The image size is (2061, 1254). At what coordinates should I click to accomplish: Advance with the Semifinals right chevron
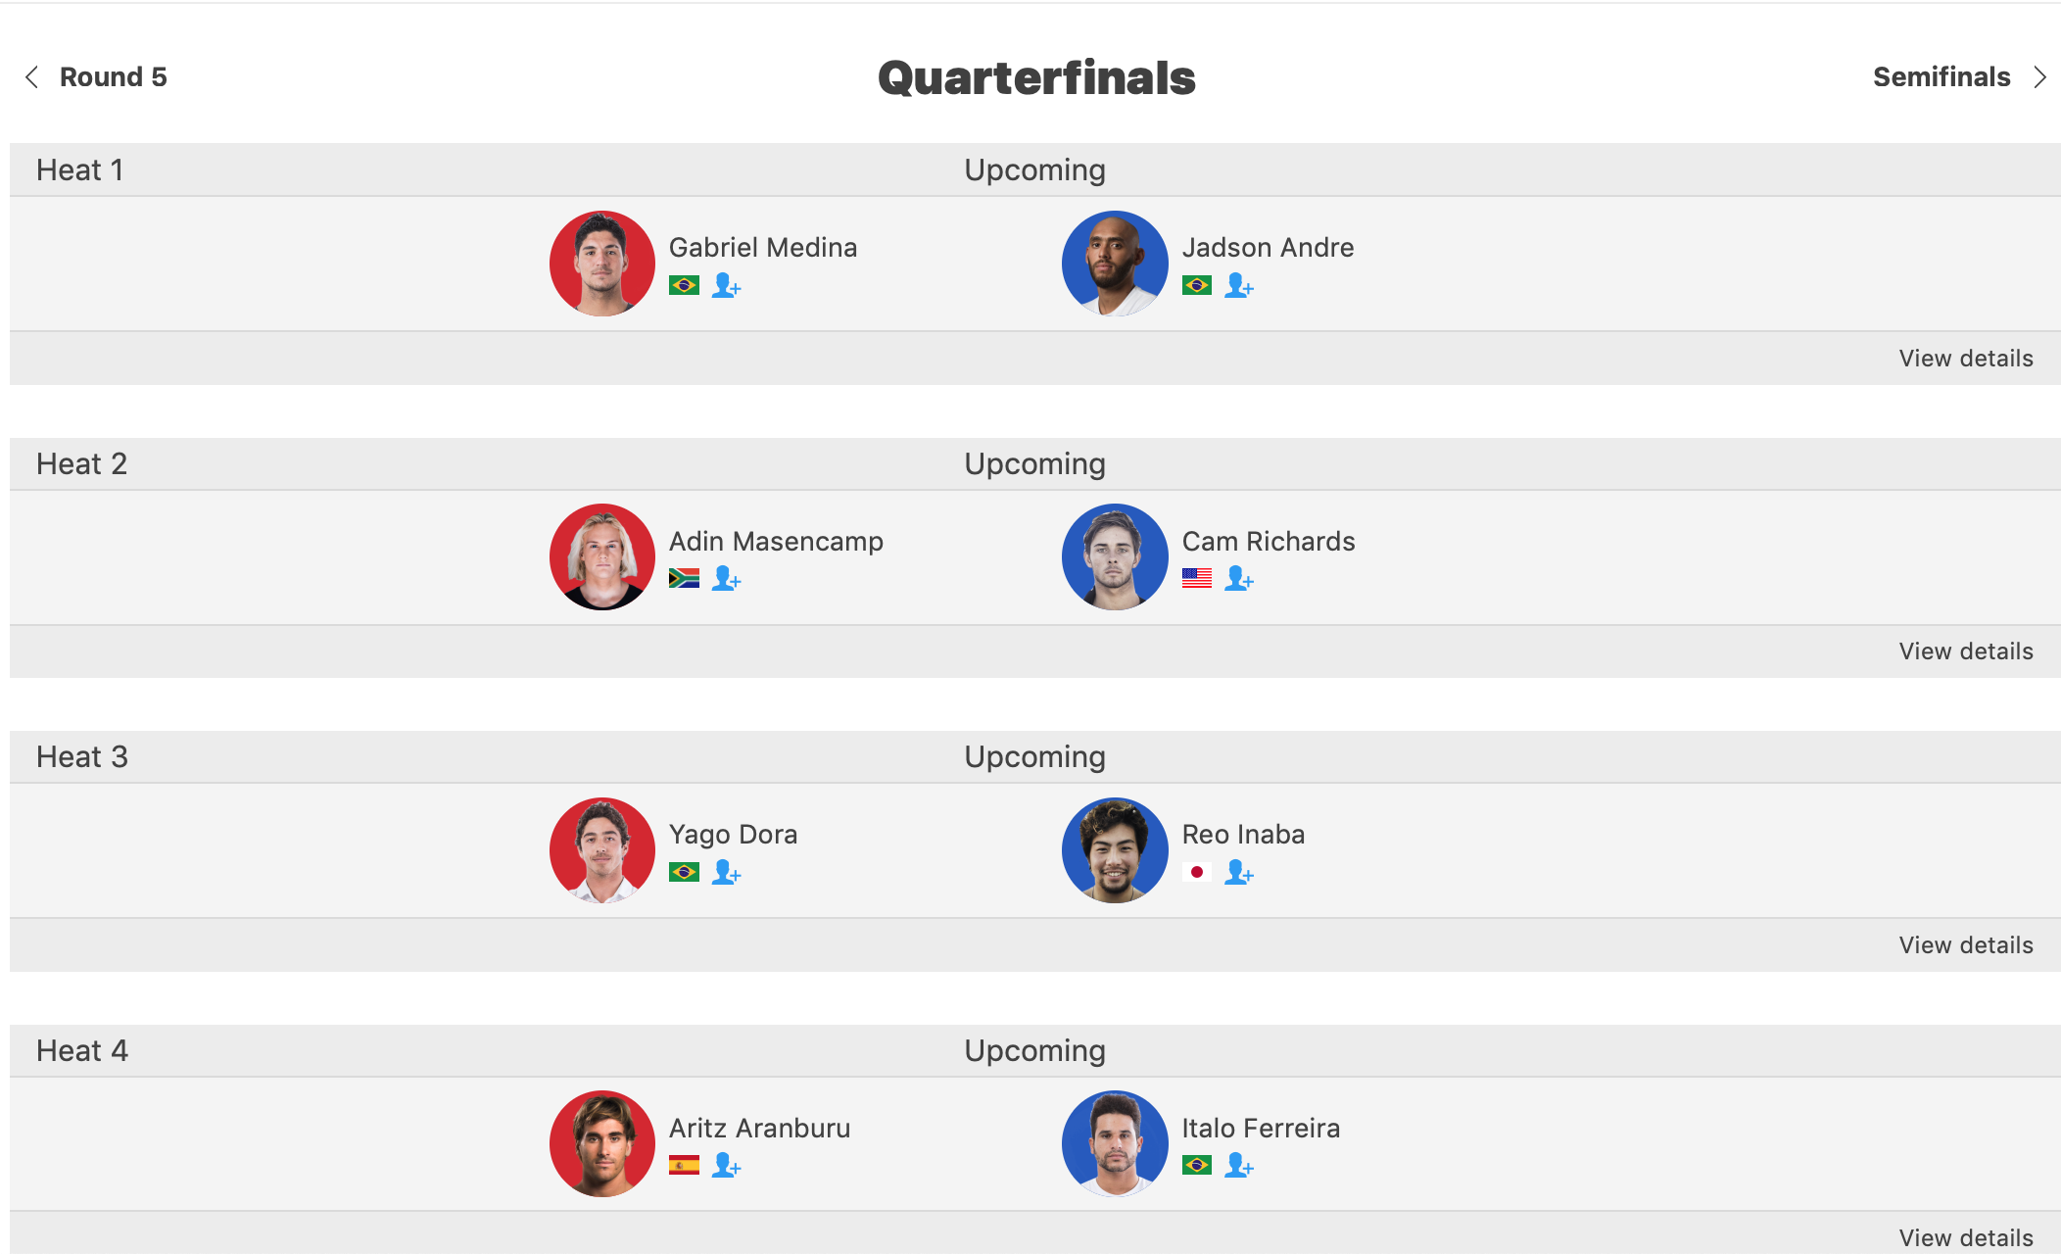[x=2039, y=77]
